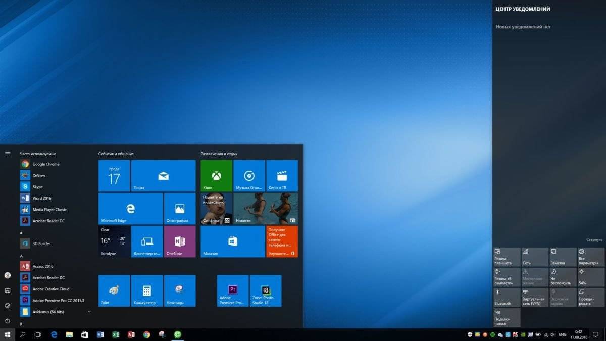Screen dimensions: 606x341
Task: Launch the Zoner Photo Studio 18 tile
Action: tap(265, 290)
